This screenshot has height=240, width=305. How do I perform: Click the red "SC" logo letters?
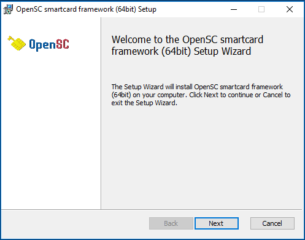63,44
